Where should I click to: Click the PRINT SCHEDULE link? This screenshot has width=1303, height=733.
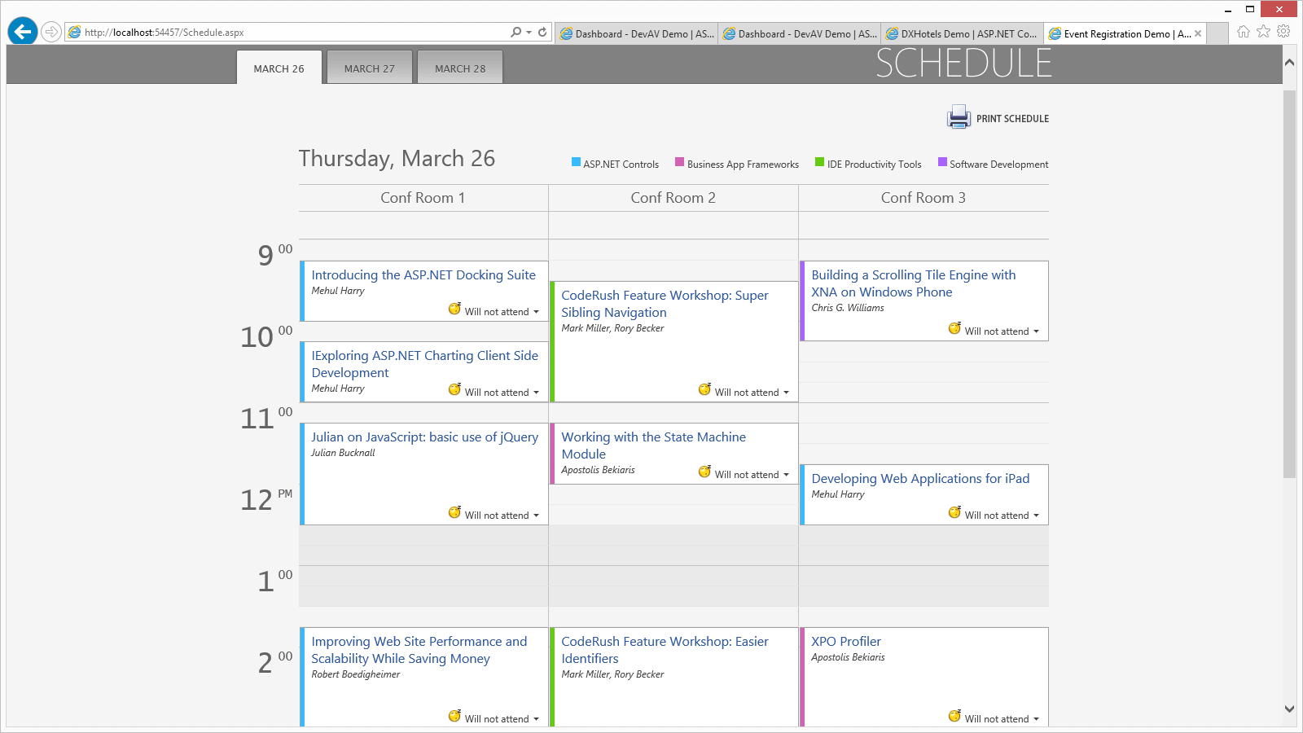[1012, 119]
